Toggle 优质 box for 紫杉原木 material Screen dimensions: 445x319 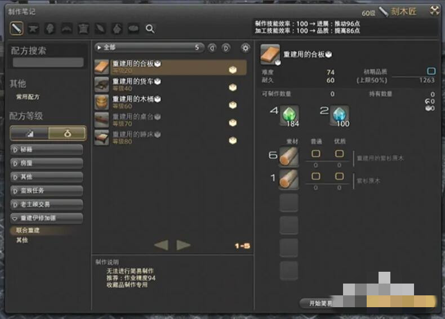(x=339, y=176)
